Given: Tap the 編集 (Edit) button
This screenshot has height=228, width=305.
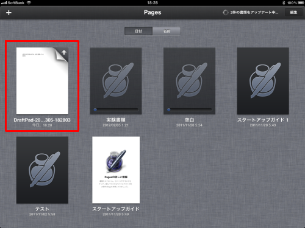Looking at the screenshot, I should [x=293, y=13].
